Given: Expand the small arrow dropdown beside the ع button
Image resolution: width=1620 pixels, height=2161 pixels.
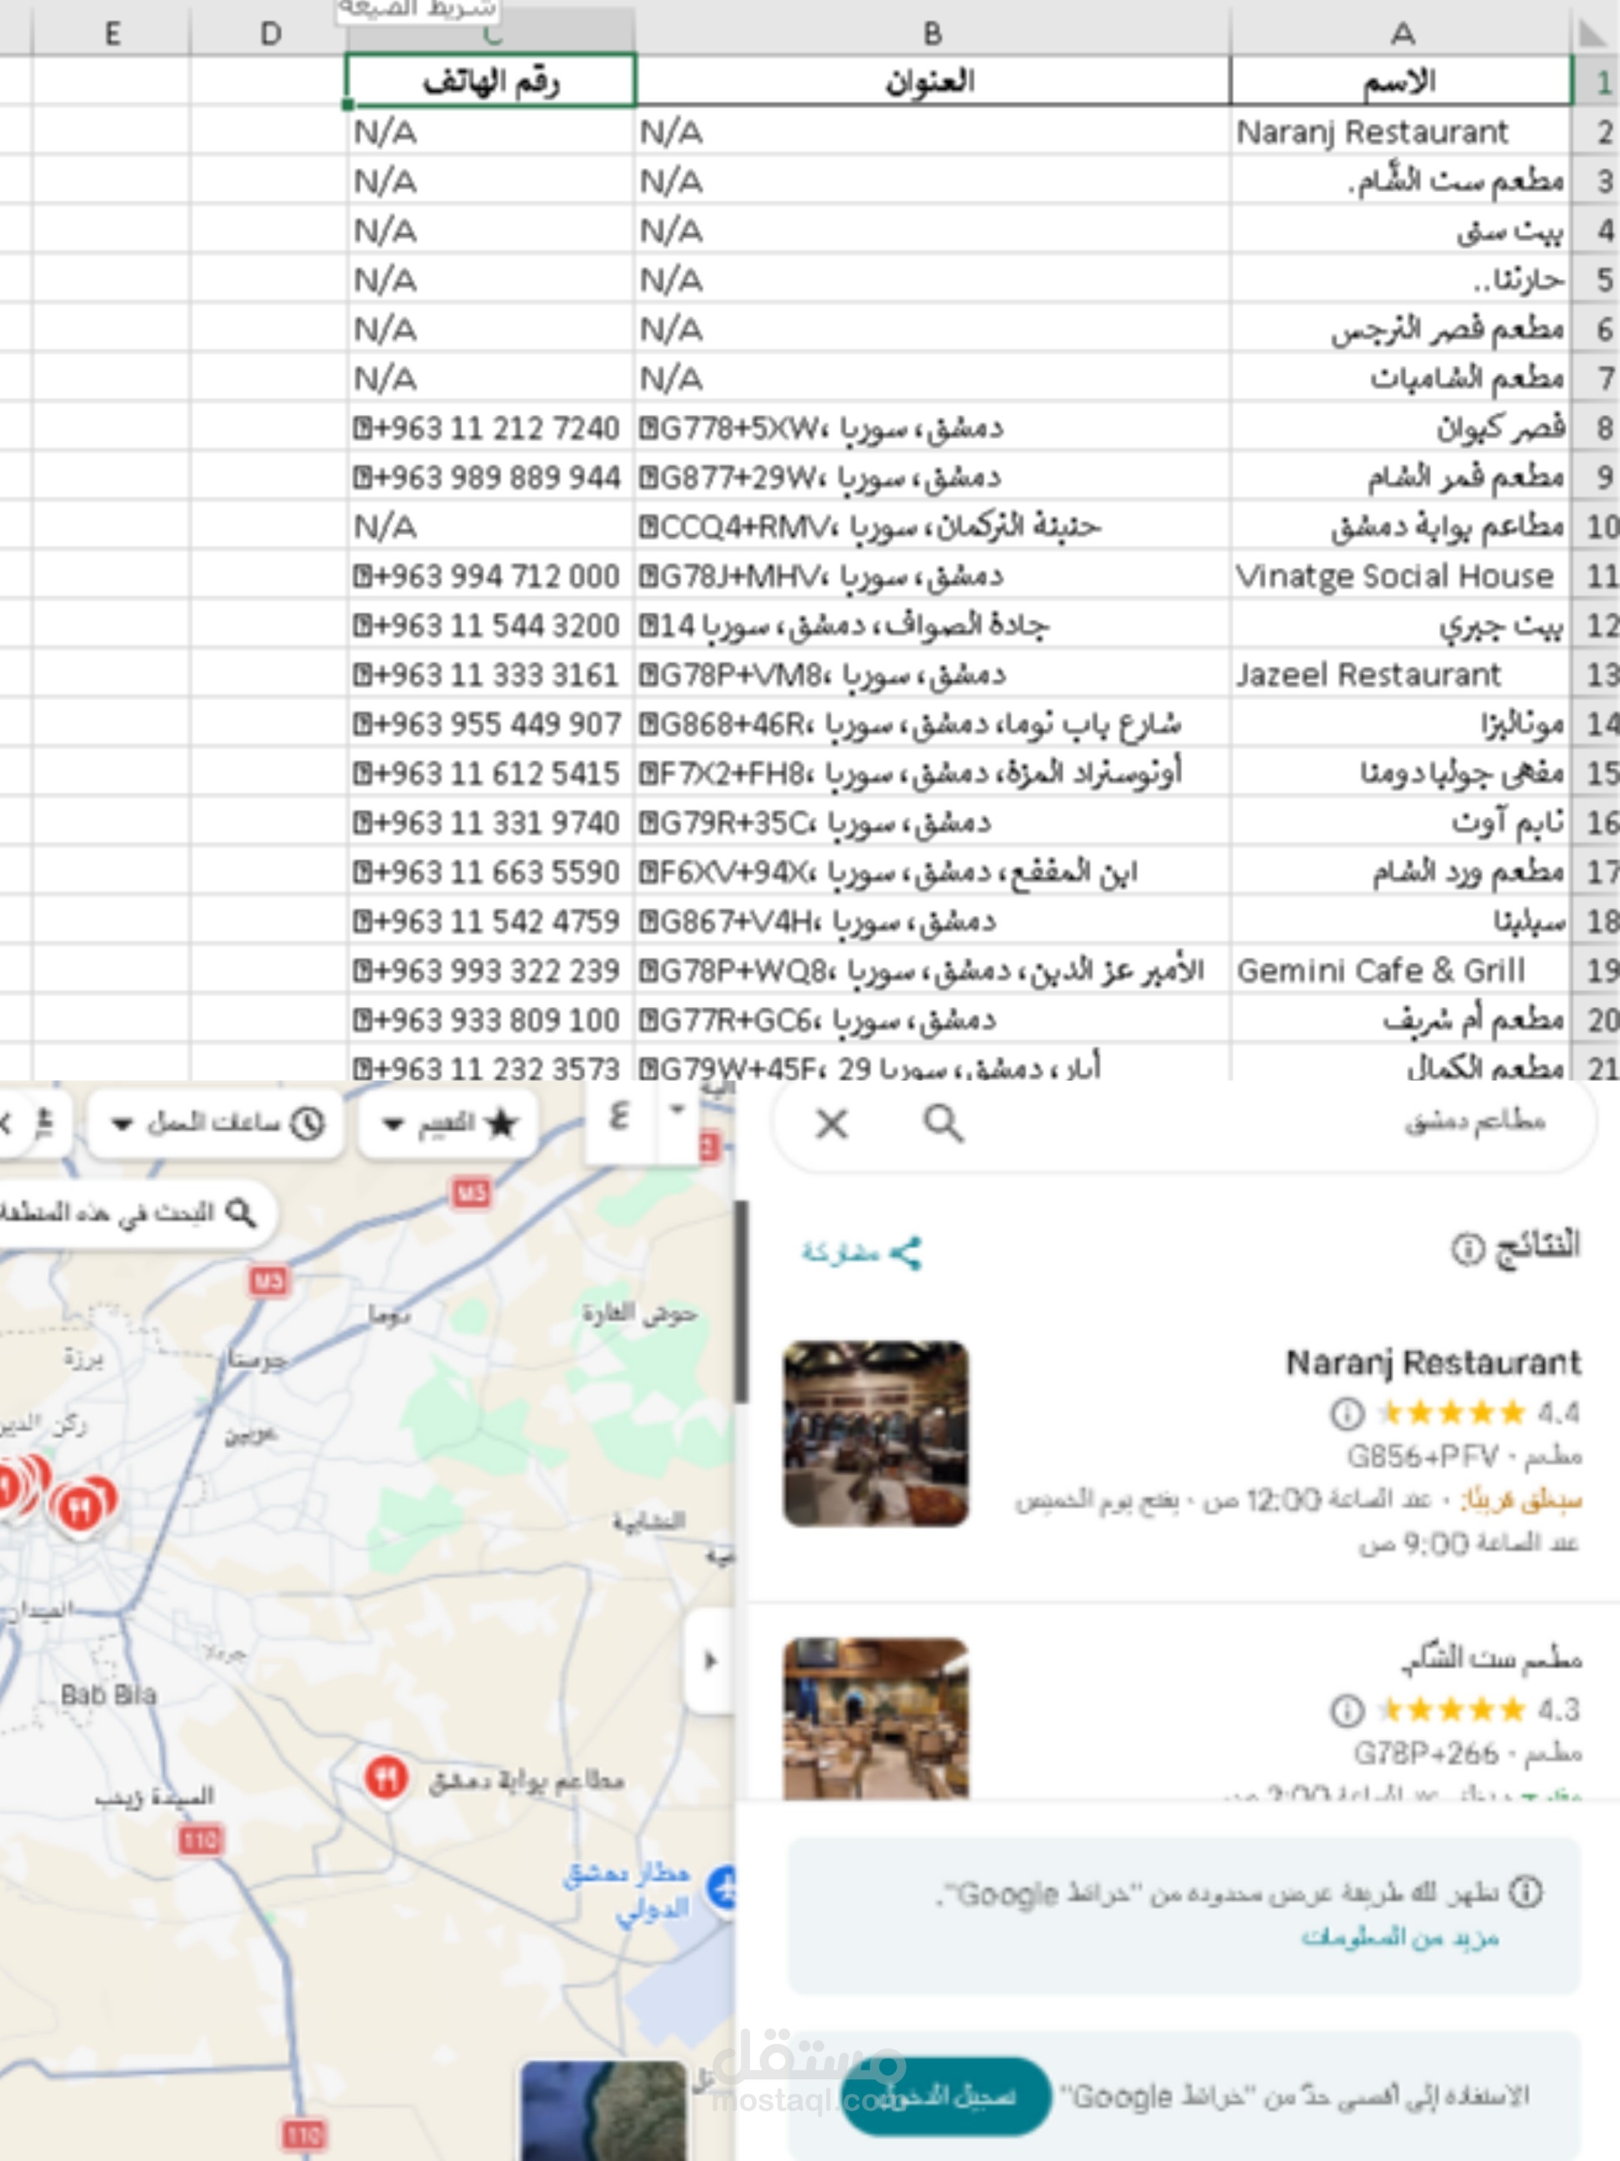Looking at the screenshot, I should (x=678, y=1110).
